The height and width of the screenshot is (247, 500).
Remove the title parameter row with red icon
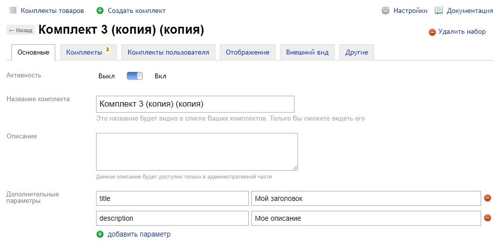(x=488, y=198)
